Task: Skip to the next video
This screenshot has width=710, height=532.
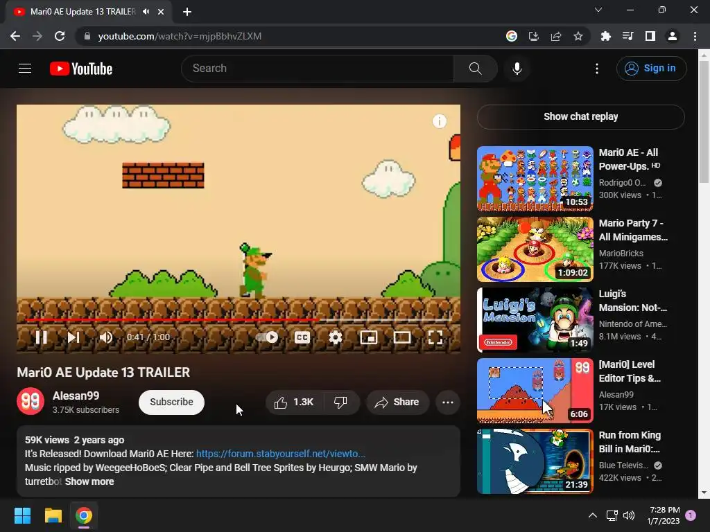Action: coord(73,337)
